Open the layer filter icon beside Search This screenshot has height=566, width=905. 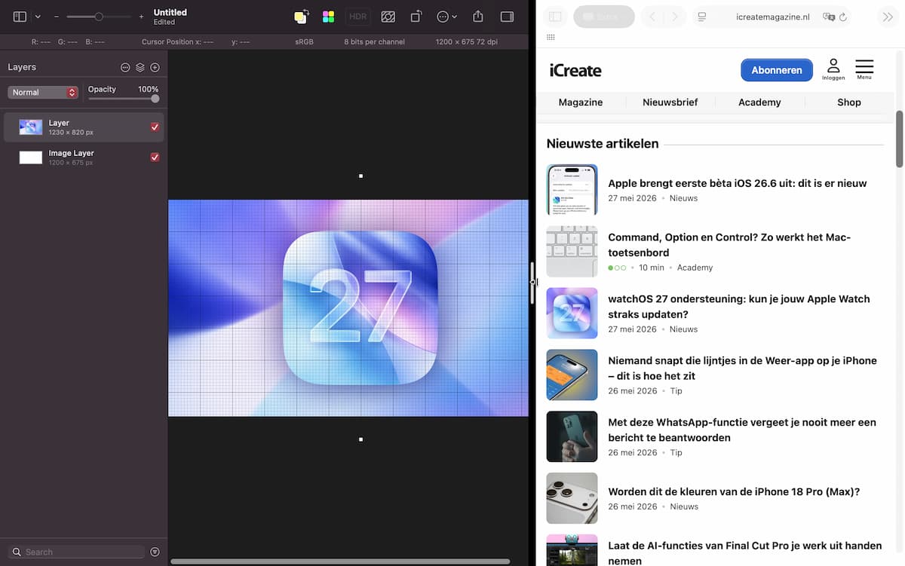tap(155, 552)
